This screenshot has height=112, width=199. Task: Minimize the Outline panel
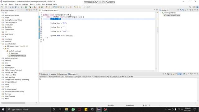pyautogui.click(x=195, y=10)
